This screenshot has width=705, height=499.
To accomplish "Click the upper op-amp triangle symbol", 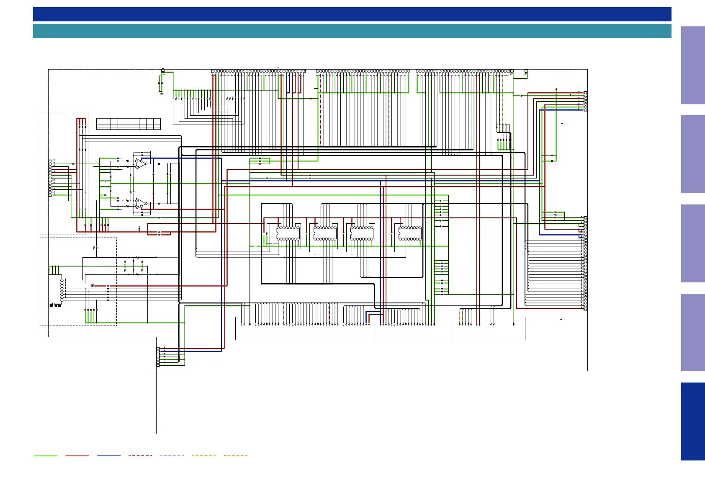I will tap(141, 164).
